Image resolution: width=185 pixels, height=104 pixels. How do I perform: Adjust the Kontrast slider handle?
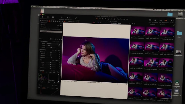51,54
